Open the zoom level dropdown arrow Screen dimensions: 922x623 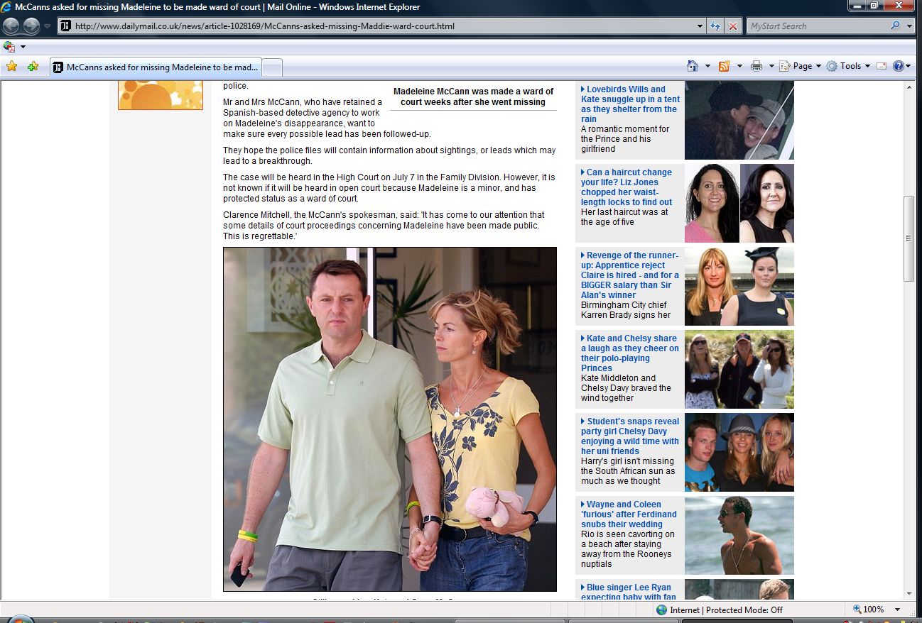coord(897,610)
